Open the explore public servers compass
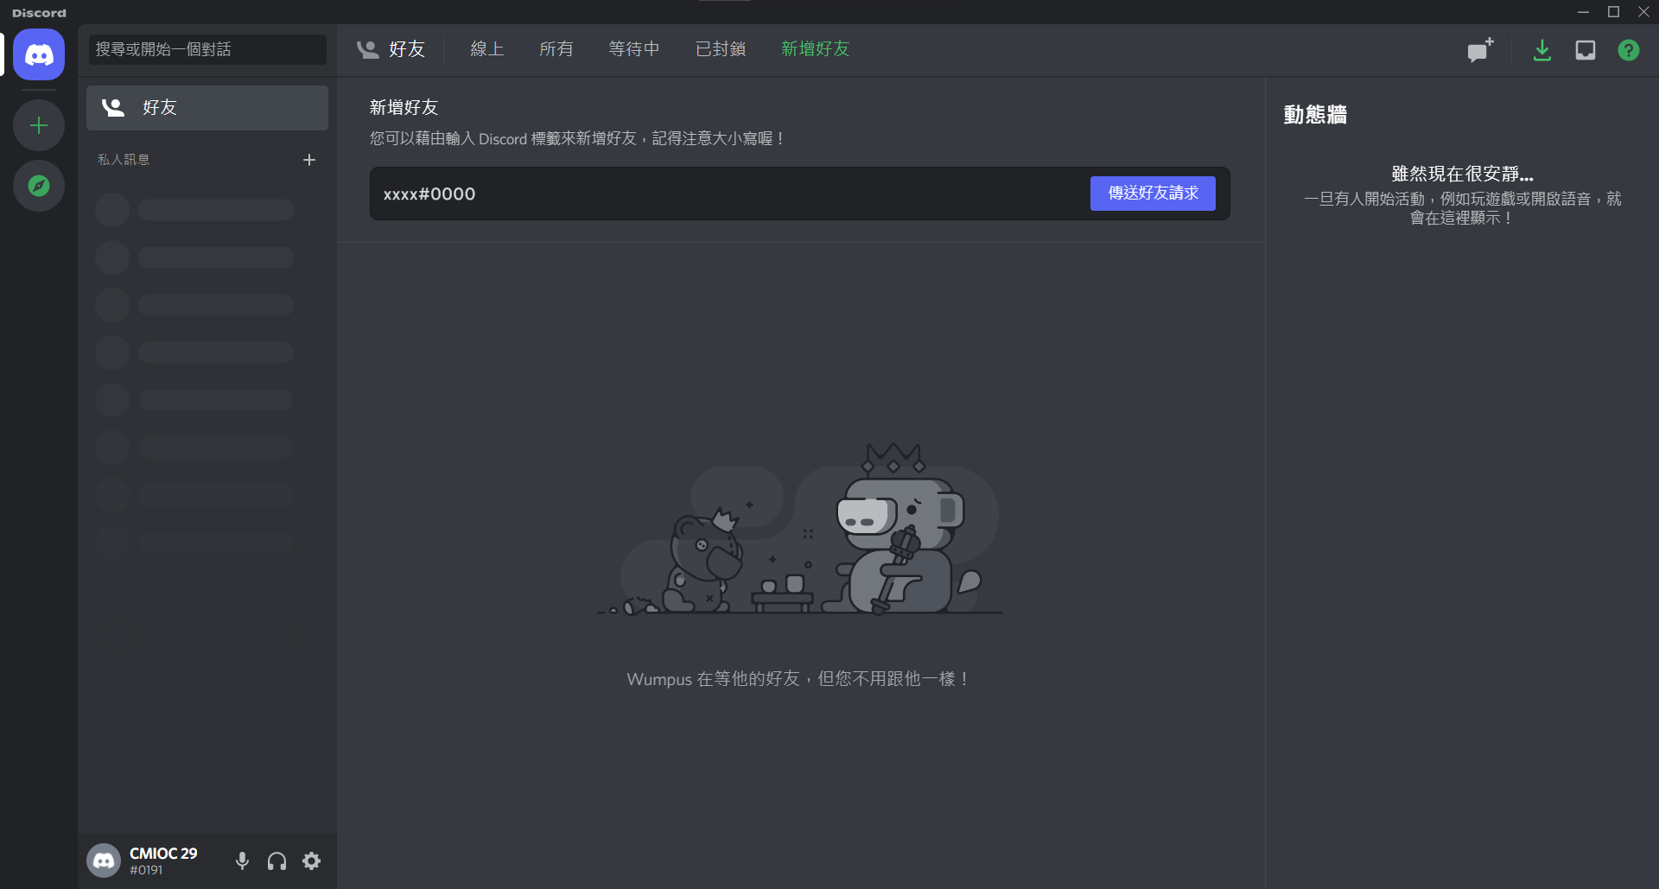1659x889 pixels. (39, 186)
